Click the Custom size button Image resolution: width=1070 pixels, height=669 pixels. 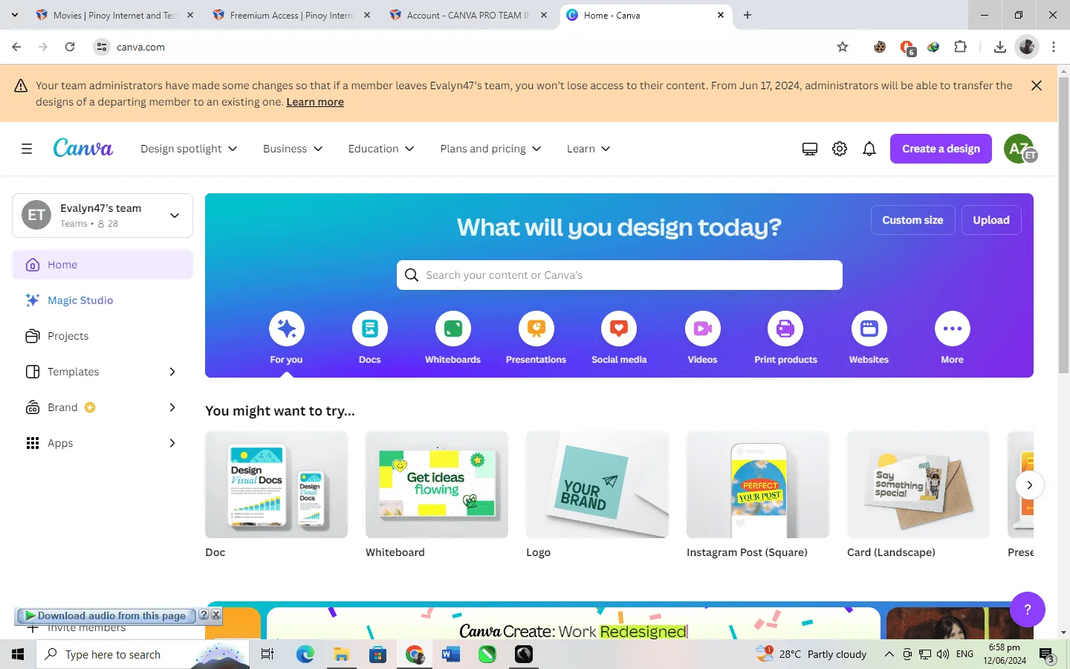click(x=912, y=220)
